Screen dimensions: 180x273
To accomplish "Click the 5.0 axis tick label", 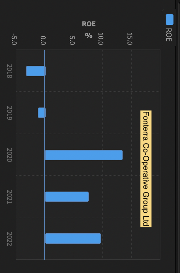I will (x=72, y=40).
